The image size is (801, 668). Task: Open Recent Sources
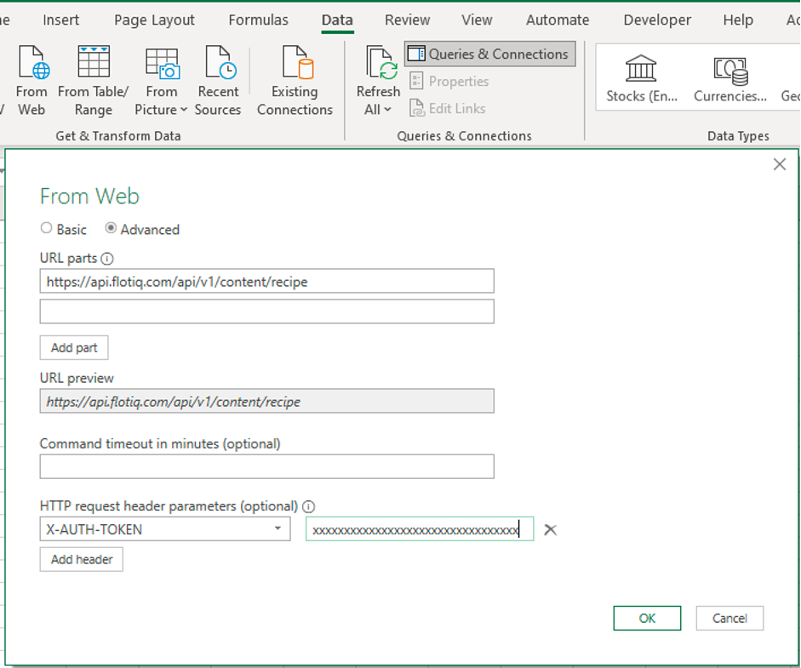(218, 81)
